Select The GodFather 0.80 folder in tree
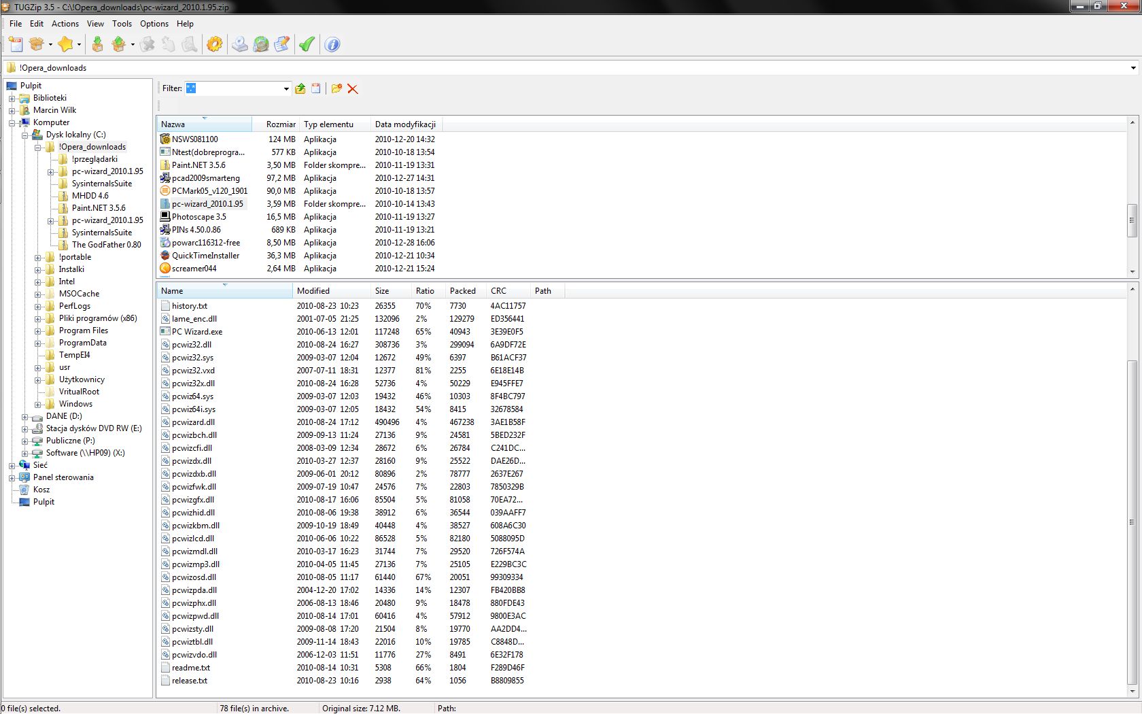This screenshot has height=714, width=1142. coord(107,245)
